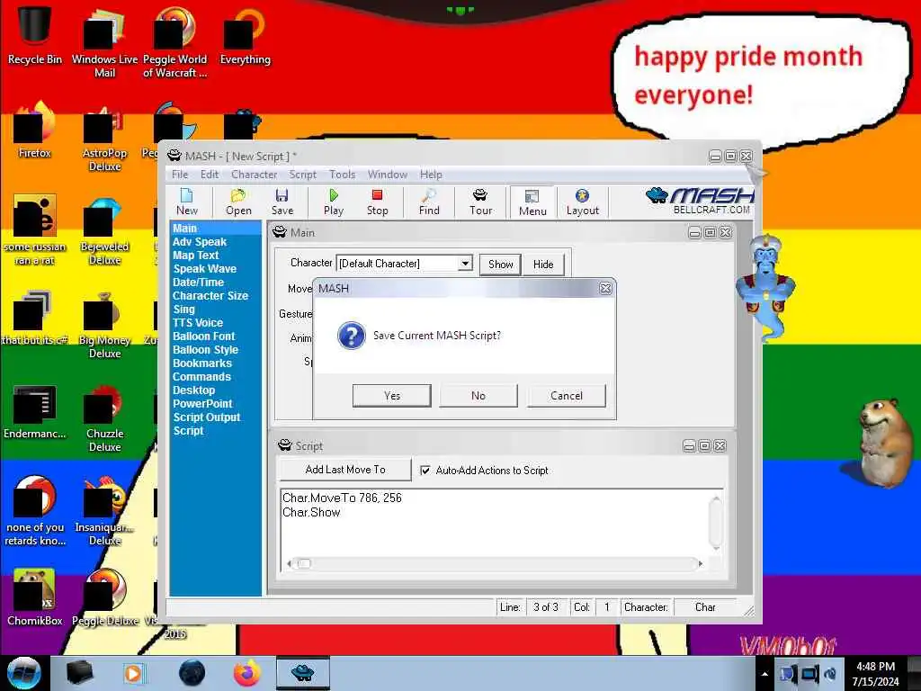Select Balloon Style in the sidebar

(x=205, y=350)
